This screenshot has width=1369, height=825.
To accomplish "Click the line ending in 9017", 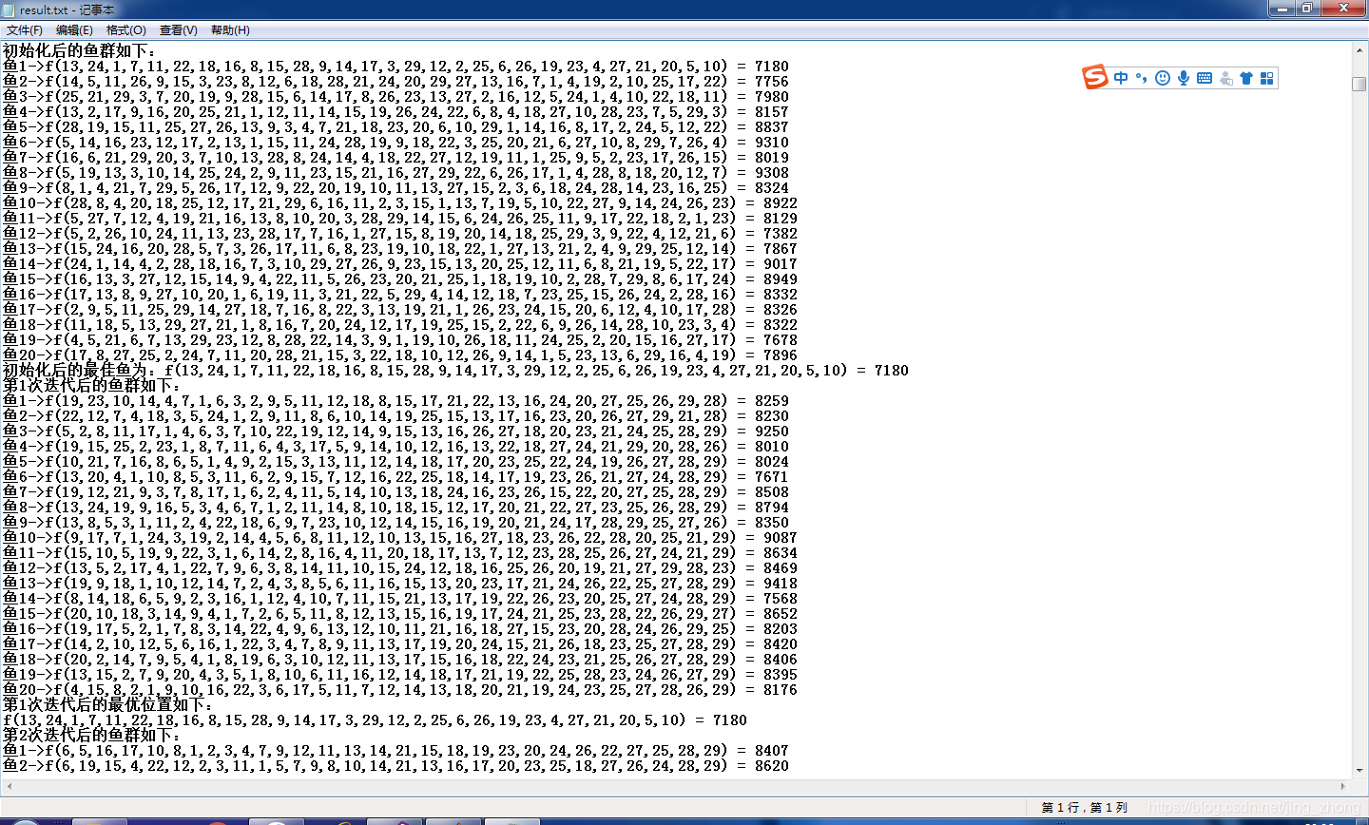I will tap(400, 264).
